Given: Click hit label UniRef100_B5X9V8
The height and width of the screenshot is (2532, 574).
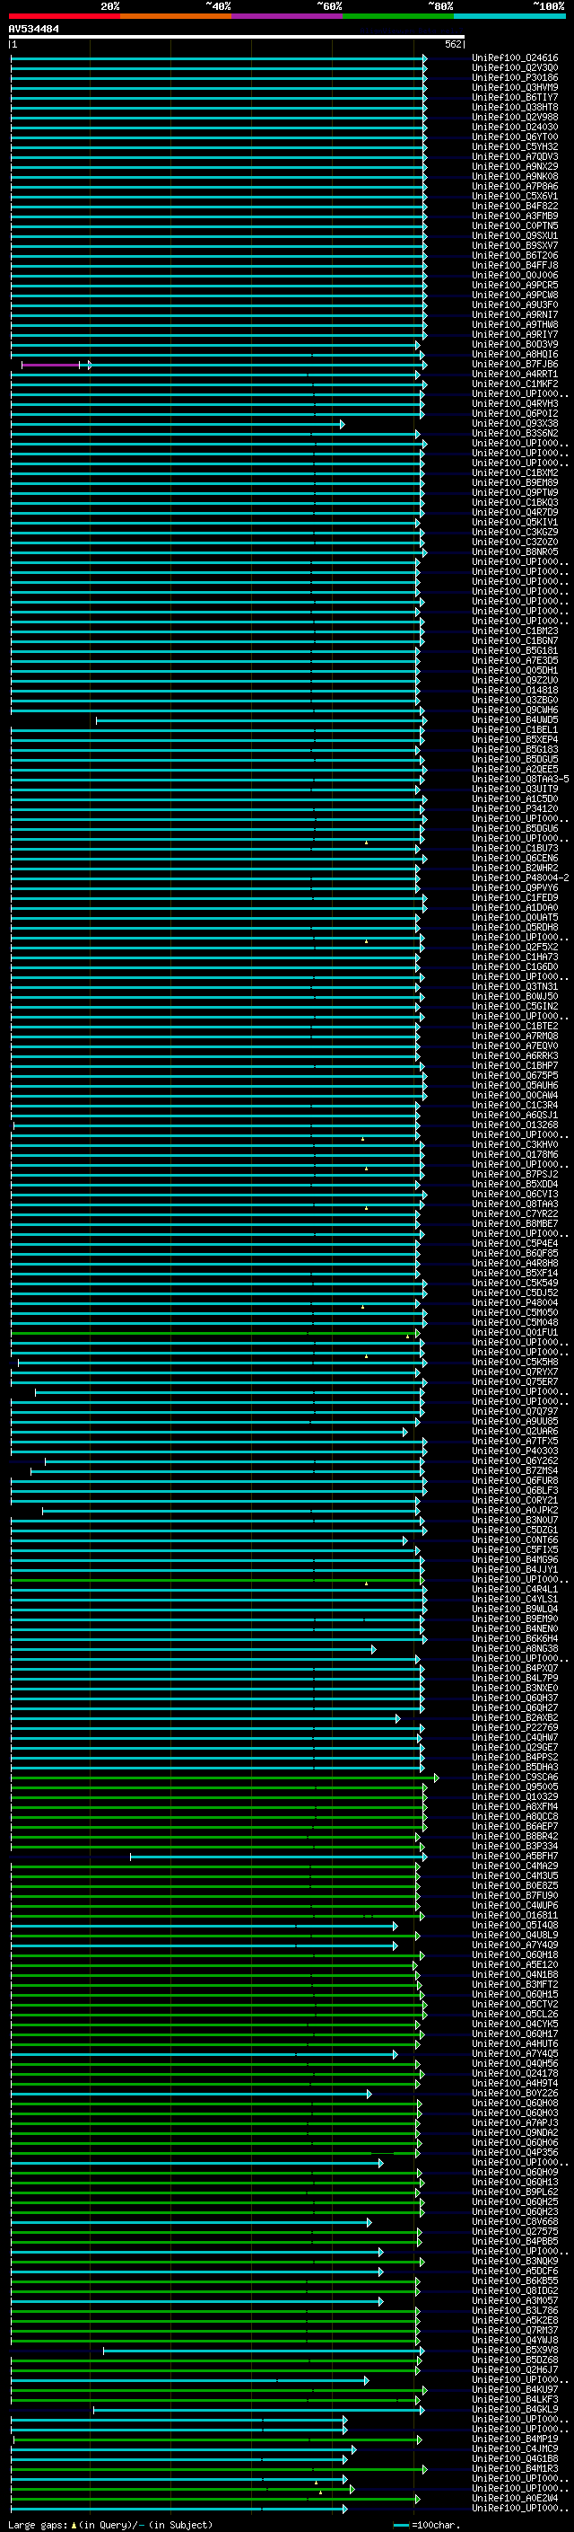Looking at the screenshot, I should [515, 2351].
